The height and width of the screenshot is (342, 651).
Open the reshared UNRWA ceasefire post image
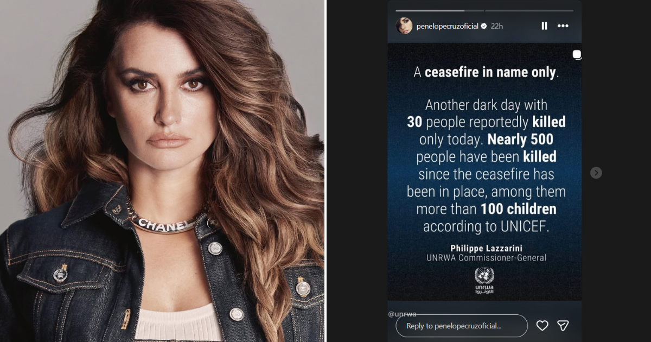tap(484, 172)
